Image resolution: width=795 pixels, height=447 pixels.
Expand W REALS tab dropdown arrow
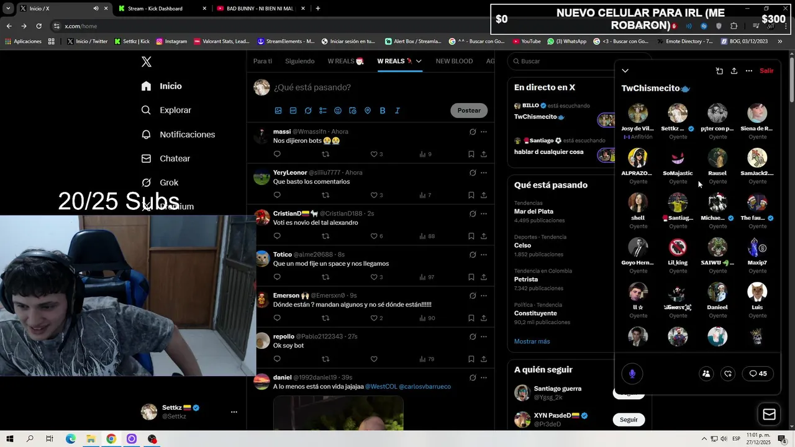pyautogui.click(x=419, y=61)
